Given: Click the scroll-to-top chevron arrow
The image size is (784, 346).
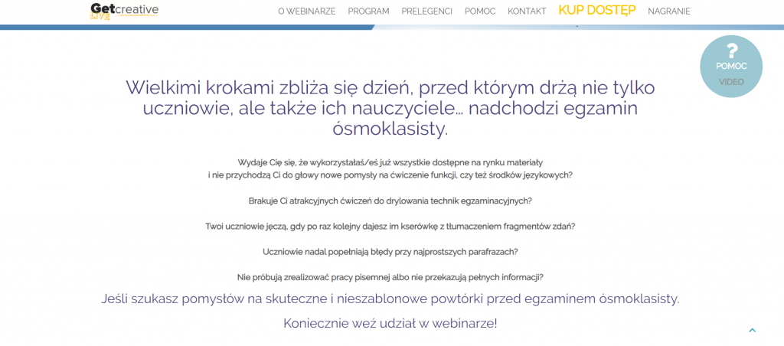Looking at the screenshot, I should pyautogui.click(x=752, y=331).
